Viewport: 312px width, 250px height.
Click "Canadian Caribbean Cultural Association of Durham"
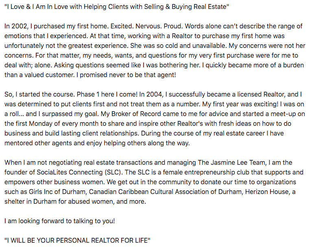(165, 192)
